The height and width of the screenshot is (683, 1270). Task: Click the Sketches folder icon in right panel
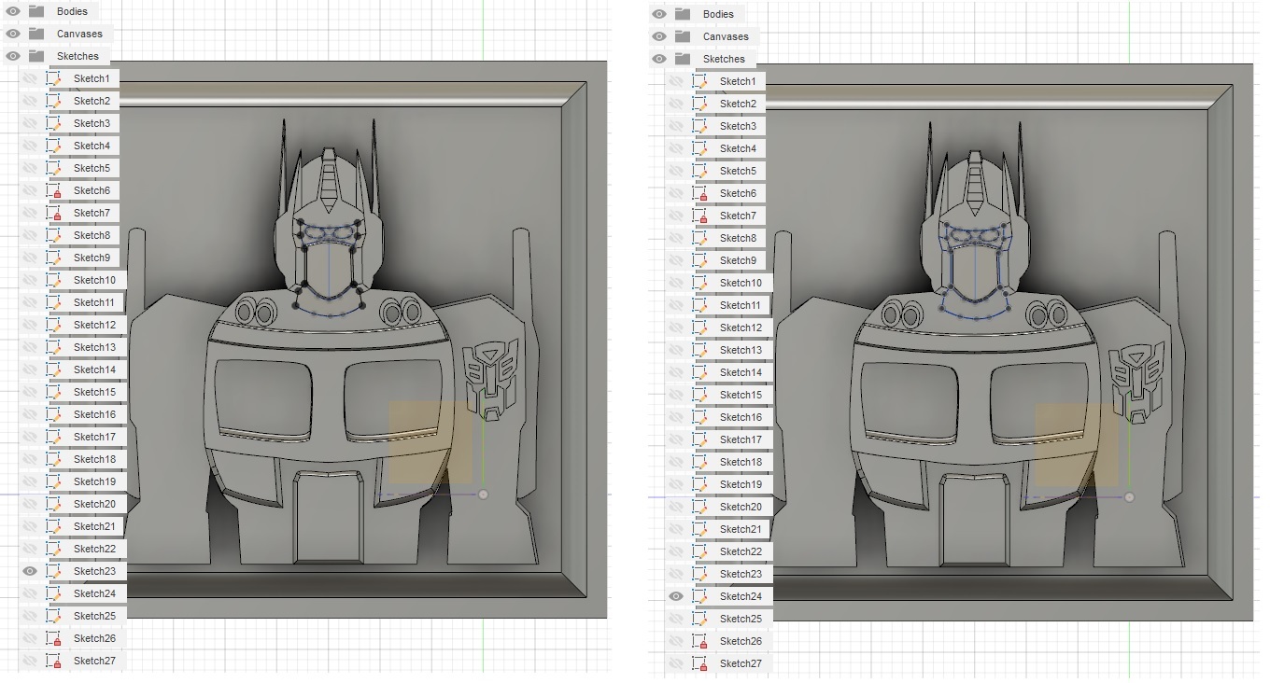[x=683, y=59]
